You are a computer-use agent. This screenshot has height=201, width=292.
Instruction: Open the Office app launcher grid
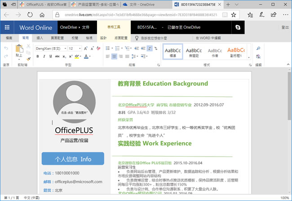click(x=7, y=27)
